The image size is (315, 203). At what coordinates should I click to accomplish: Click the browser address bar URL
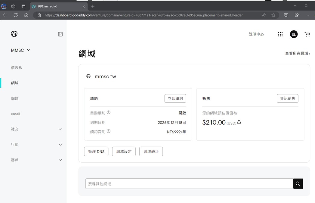coord(144,15)
